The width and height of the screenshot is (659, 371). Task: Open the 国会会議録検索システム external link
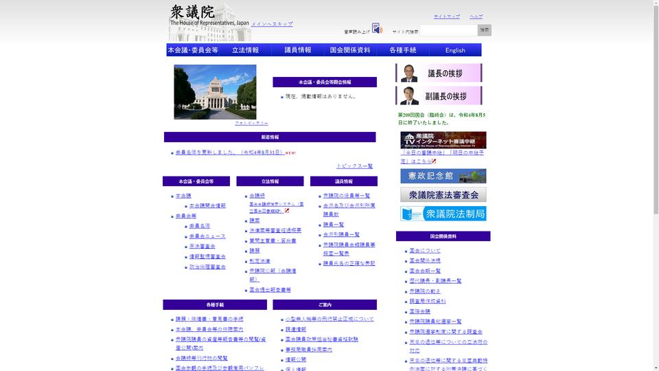coord(276,207)
